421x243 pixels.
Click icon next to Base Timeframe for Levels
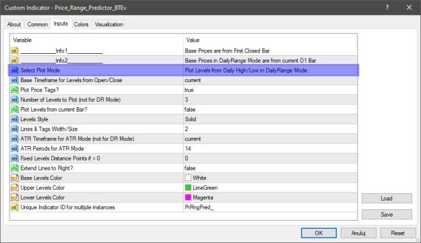click(15, 80)
